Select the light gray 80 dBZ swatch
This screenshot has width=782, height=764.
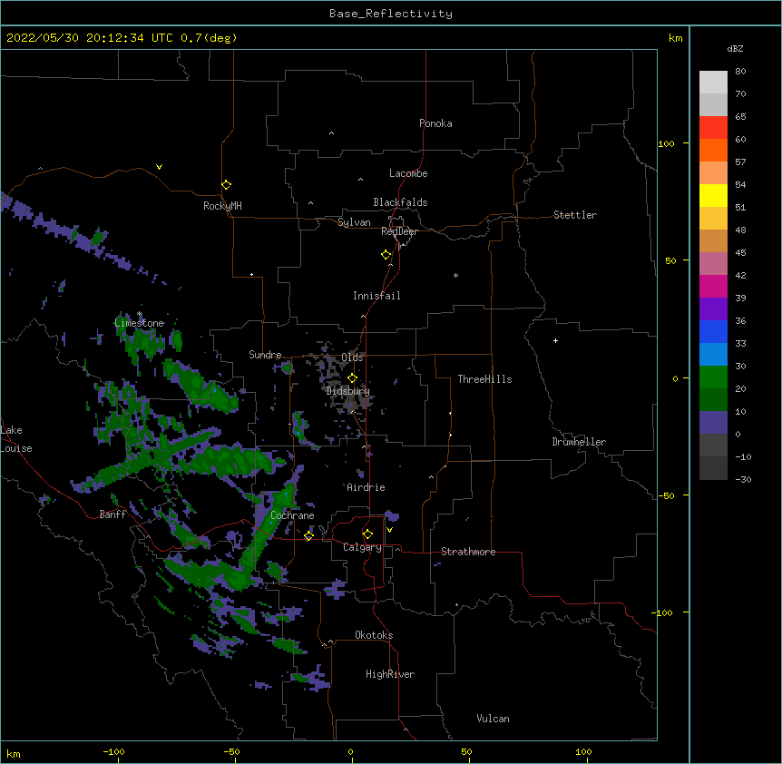[713, 83]
